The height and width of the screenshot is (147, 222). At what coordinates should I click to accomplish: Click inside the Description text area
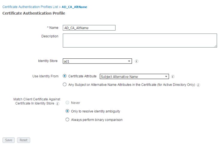pos(140,40)
